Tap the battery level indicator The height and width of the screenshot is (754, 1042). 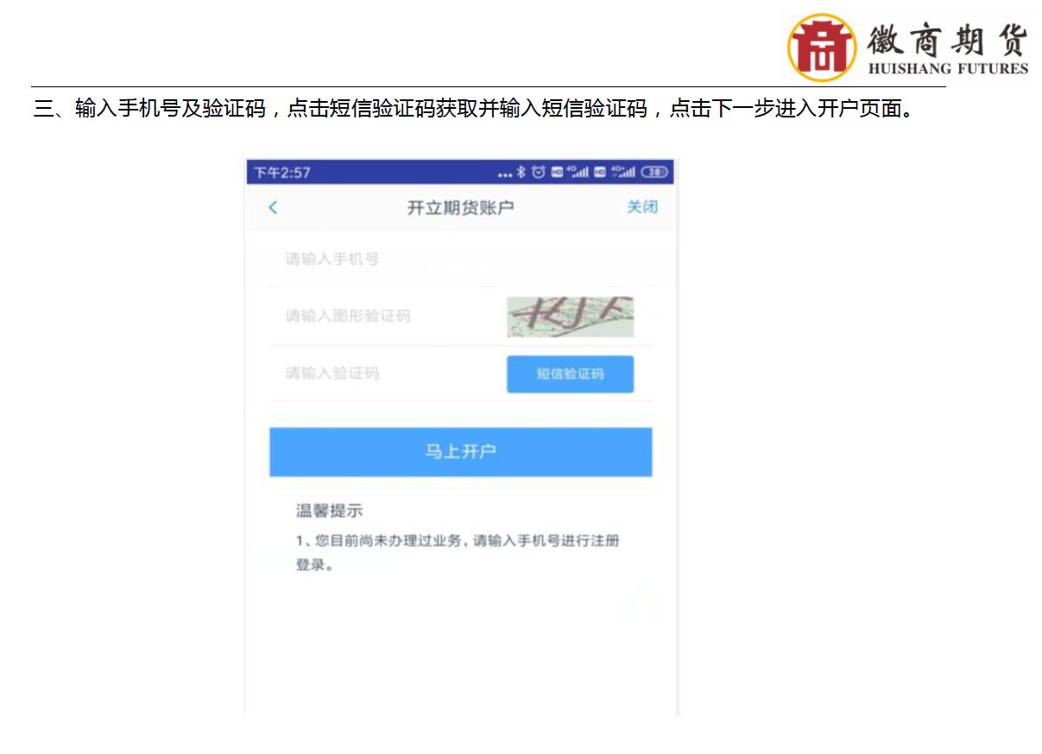(x=654, y=173)
